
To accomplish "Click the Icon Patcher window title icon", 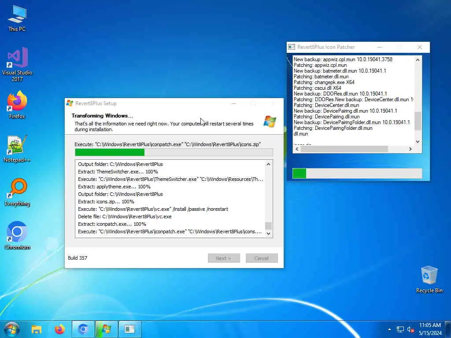I will [292, 47].
